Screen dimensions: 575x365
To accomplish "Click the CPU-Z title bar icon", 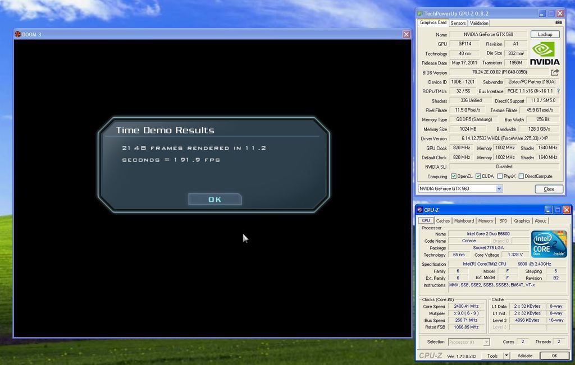I will coord(420,210).
